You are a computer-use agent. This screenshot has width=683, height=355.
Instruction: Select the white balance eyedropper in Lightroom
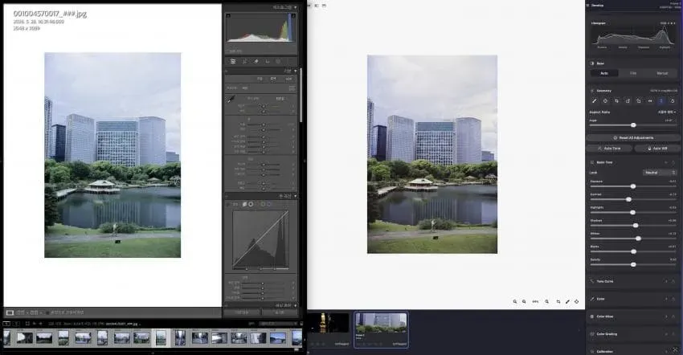pyautogui.click(x=231, y=100)
